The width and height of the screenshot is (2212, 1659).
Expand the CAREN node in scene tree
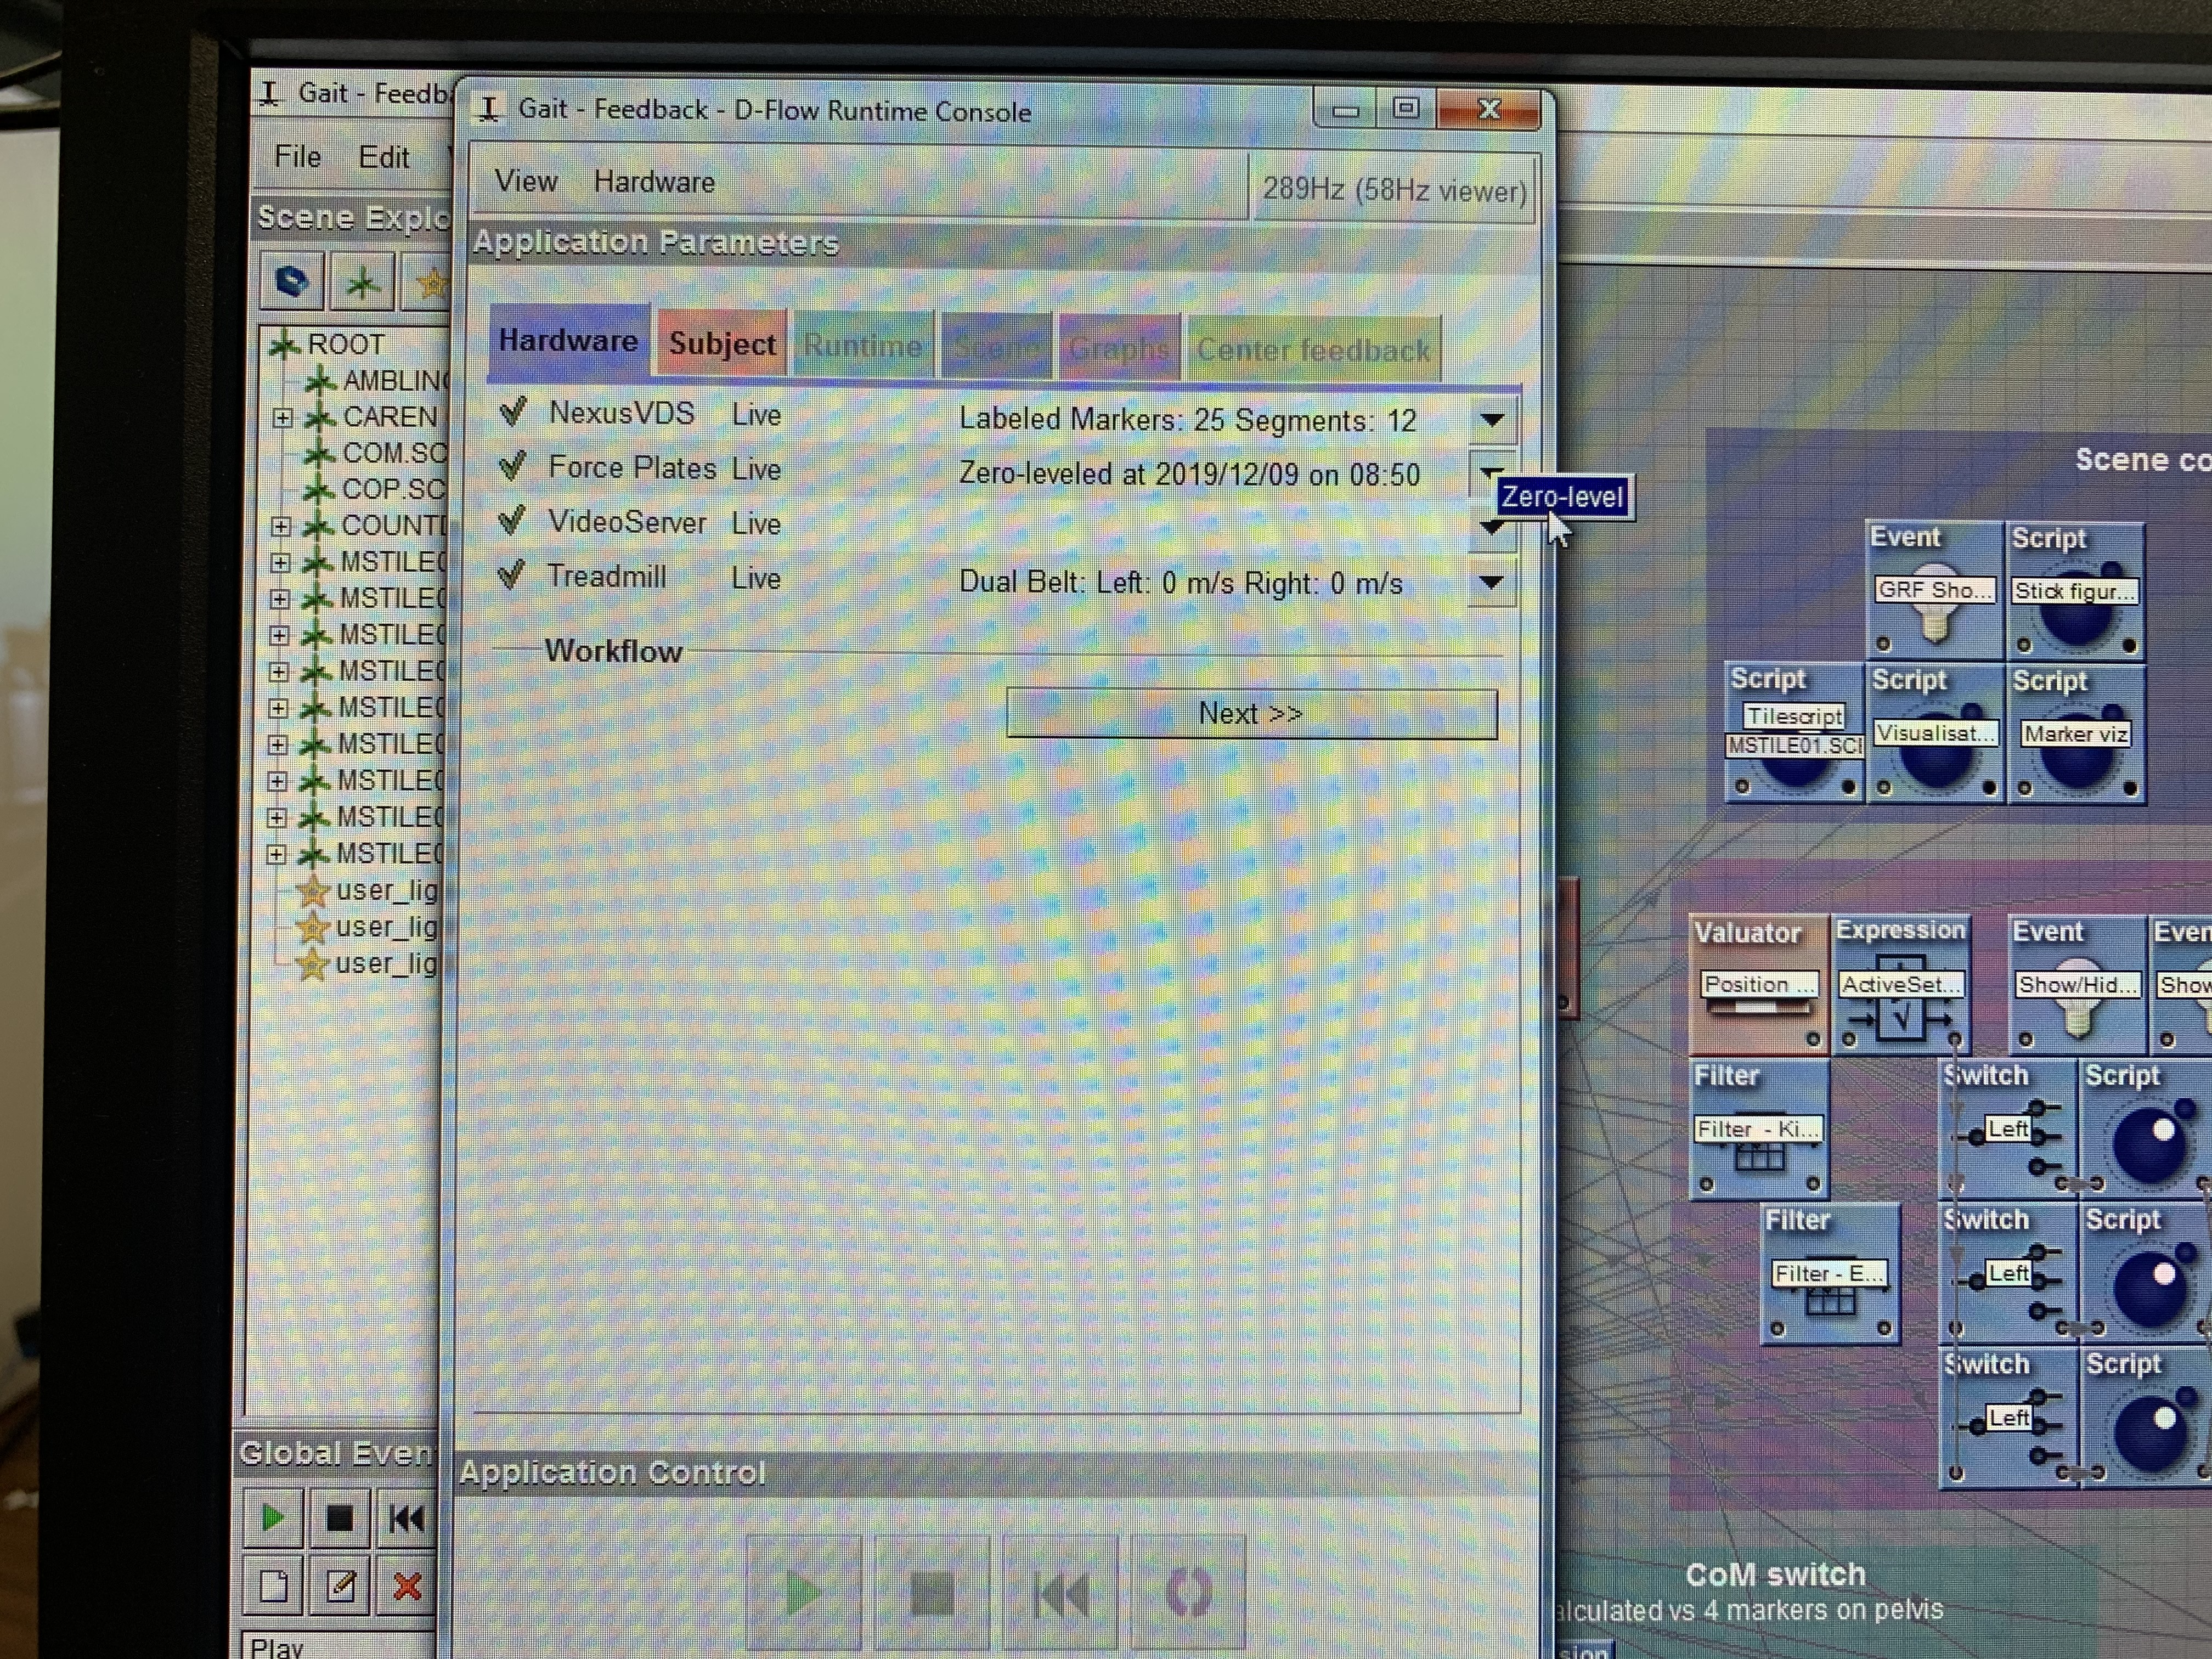point(283,417)
